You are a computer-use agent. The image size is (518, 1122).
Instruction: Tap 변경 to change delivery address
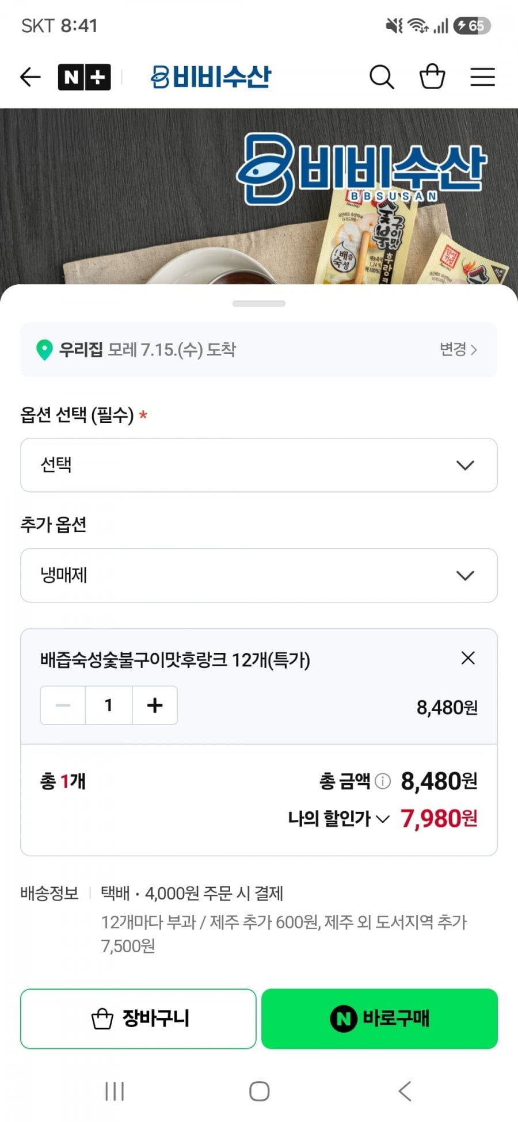(458, 349)
